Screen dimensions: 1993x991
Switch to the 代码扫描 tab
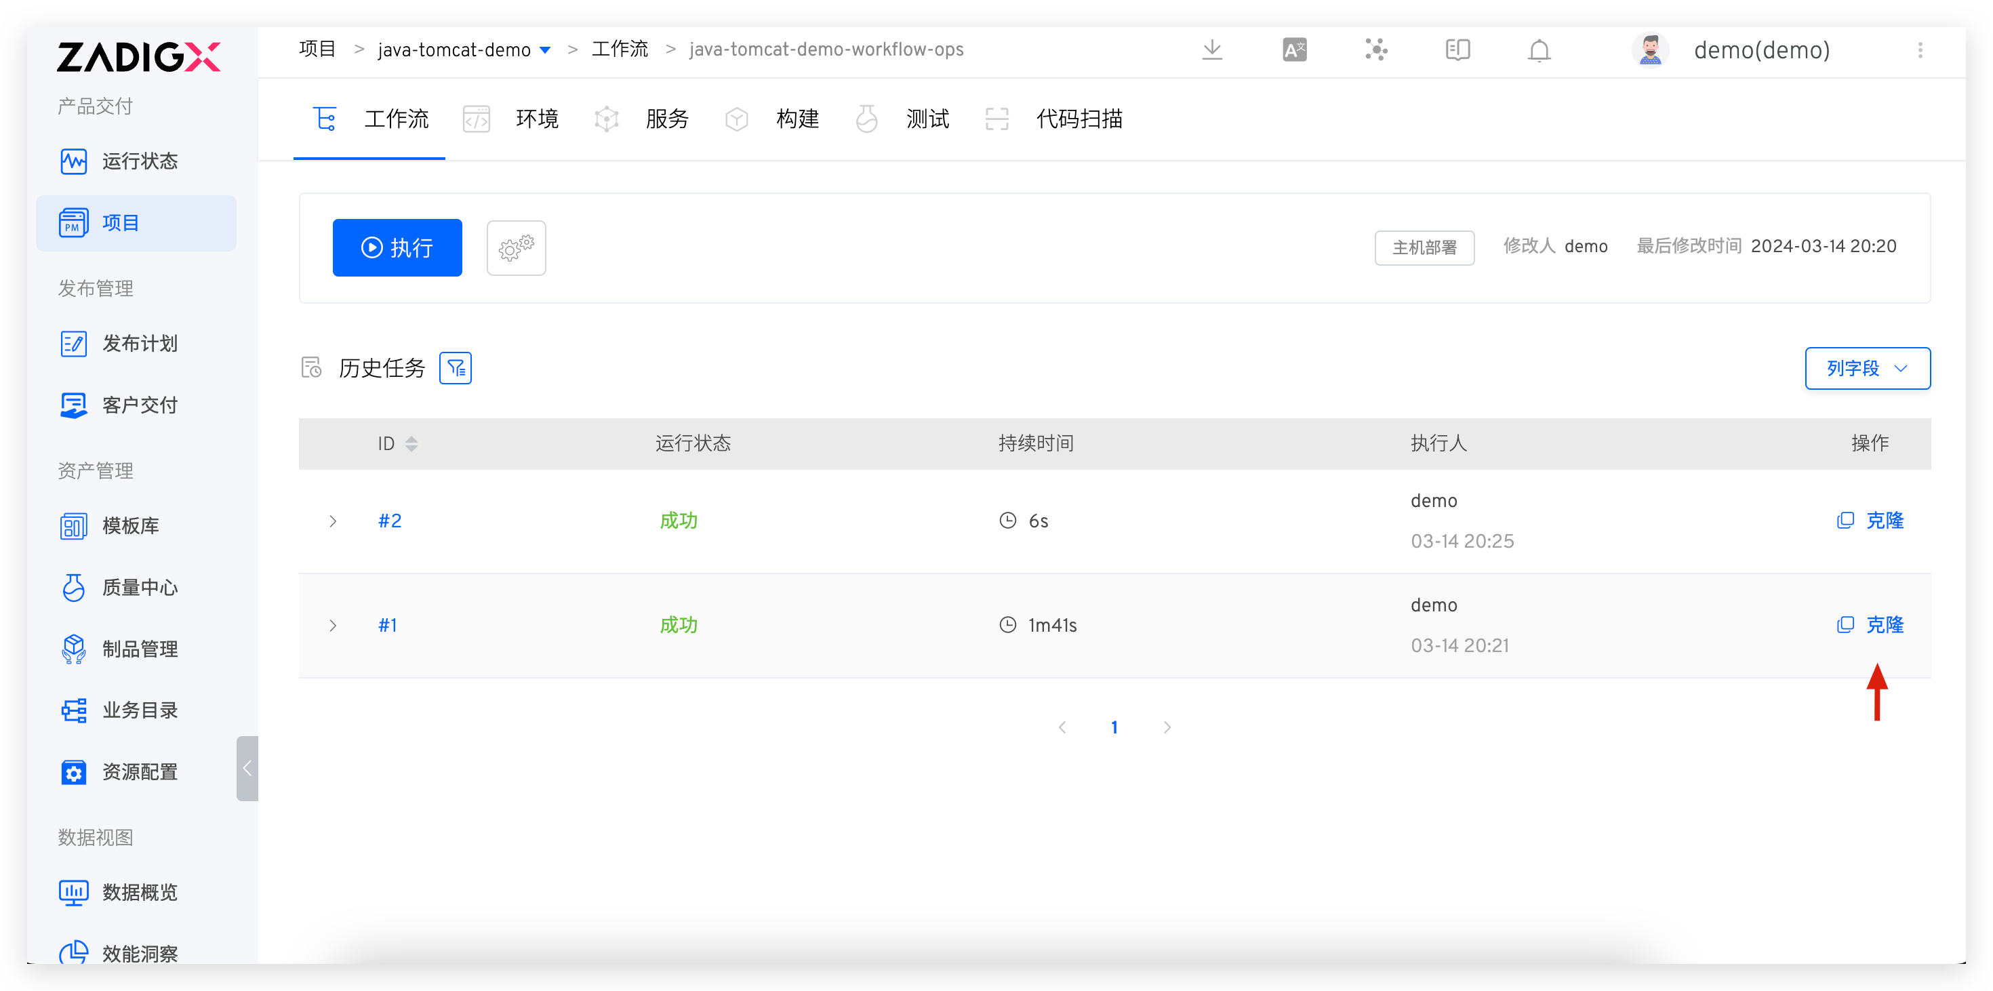[x=1053, y=119]
